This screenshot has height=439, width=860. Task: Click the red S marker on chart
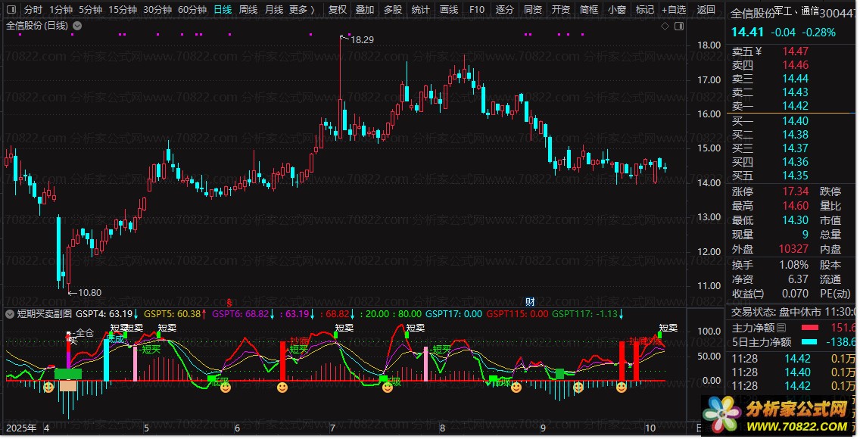229,303
